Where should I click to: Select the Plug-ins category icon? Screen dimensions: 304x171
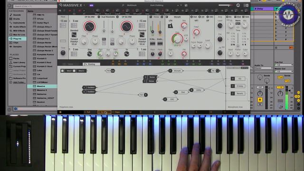tap(11, 38)
